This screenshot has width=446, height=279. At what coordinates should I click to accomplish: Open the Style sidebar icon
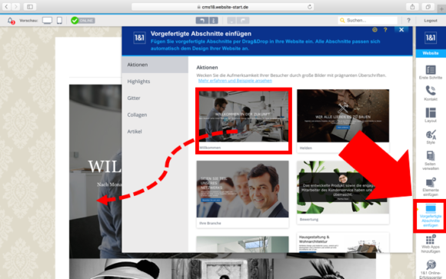pyautogui.click(x=431, y=137)
